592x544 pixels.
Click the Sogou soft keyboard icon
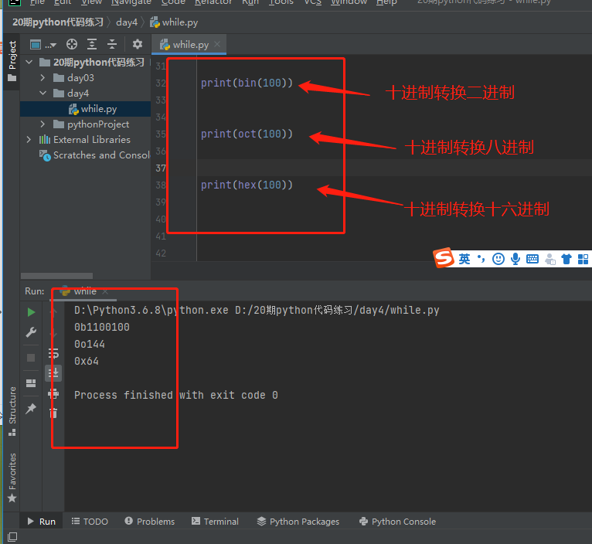pyautogui.click(x=532, y=259)
